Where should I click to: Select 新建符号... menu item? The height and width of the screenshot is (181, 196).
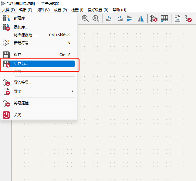coord(39,43)
